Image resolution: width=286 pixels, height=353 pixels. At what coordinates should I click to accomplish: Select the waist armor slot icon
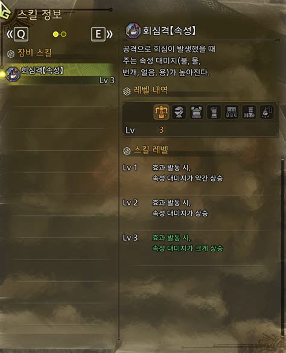click(232, 112)
